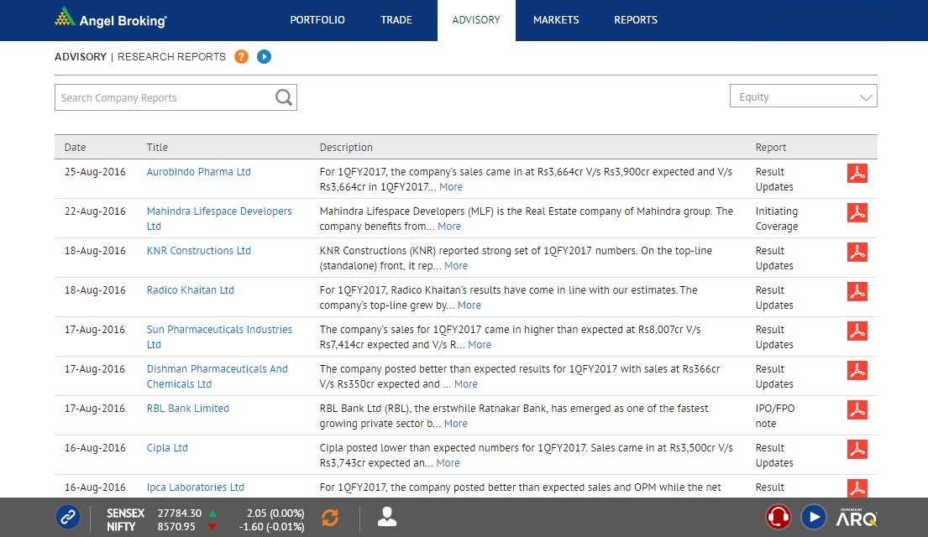Expand More in Radico Khaitan description
The height and width of the screenshot is (537, 928).
[469, 305]
